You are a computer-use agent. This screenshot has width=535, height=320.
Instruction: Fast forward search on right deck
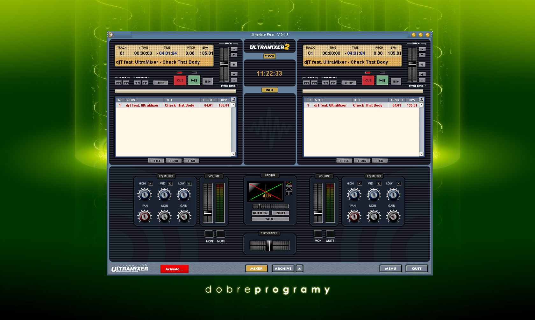[x=333, y=83]
